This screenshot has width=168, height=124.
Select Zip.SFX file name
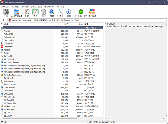click(x=7, y=113)
